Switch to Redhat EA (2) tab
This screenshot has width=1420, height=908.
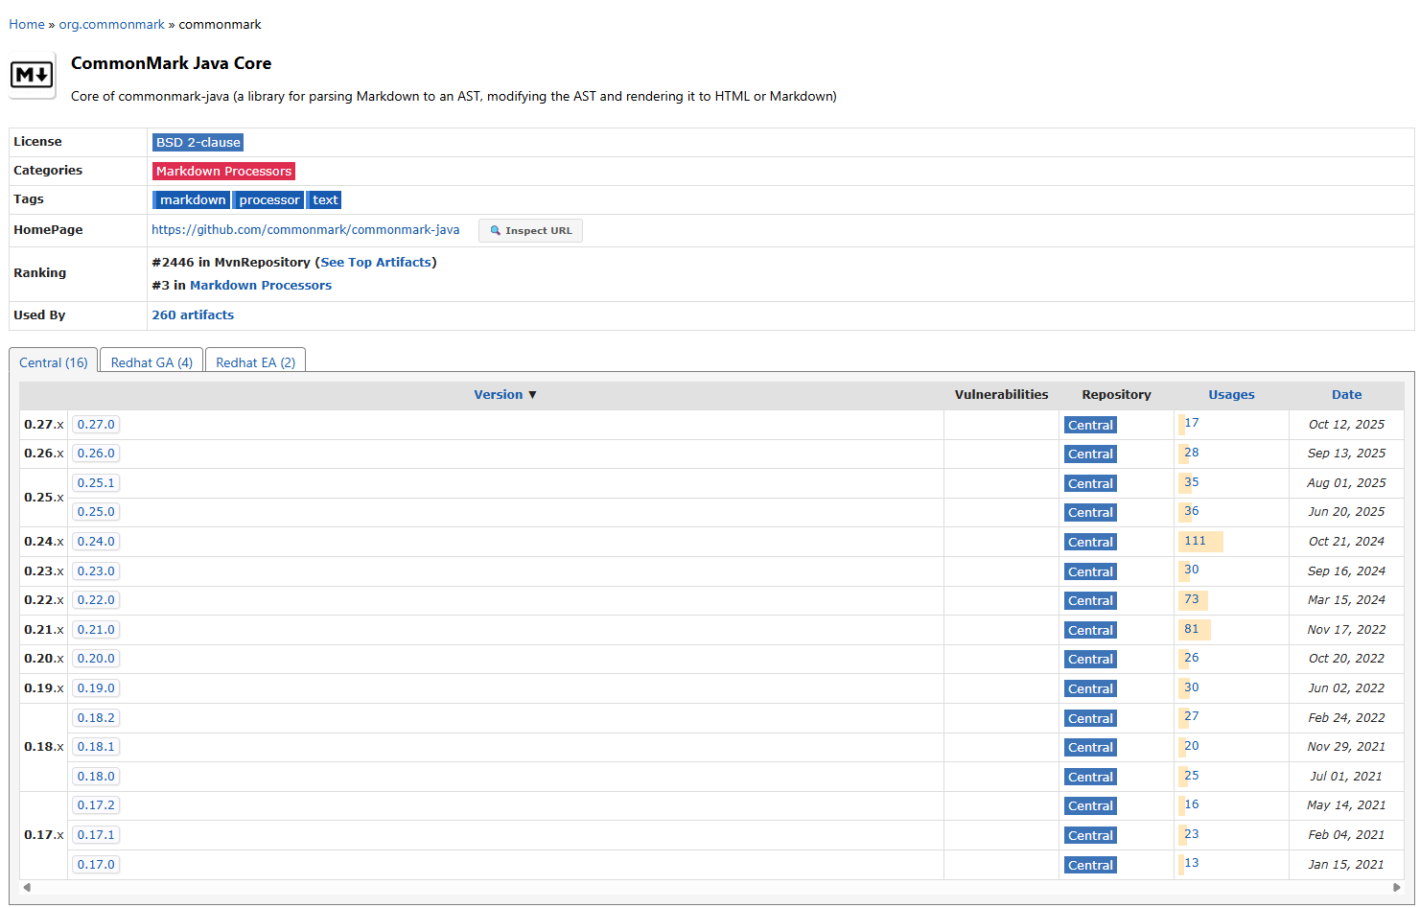click(x=255, y=361)
